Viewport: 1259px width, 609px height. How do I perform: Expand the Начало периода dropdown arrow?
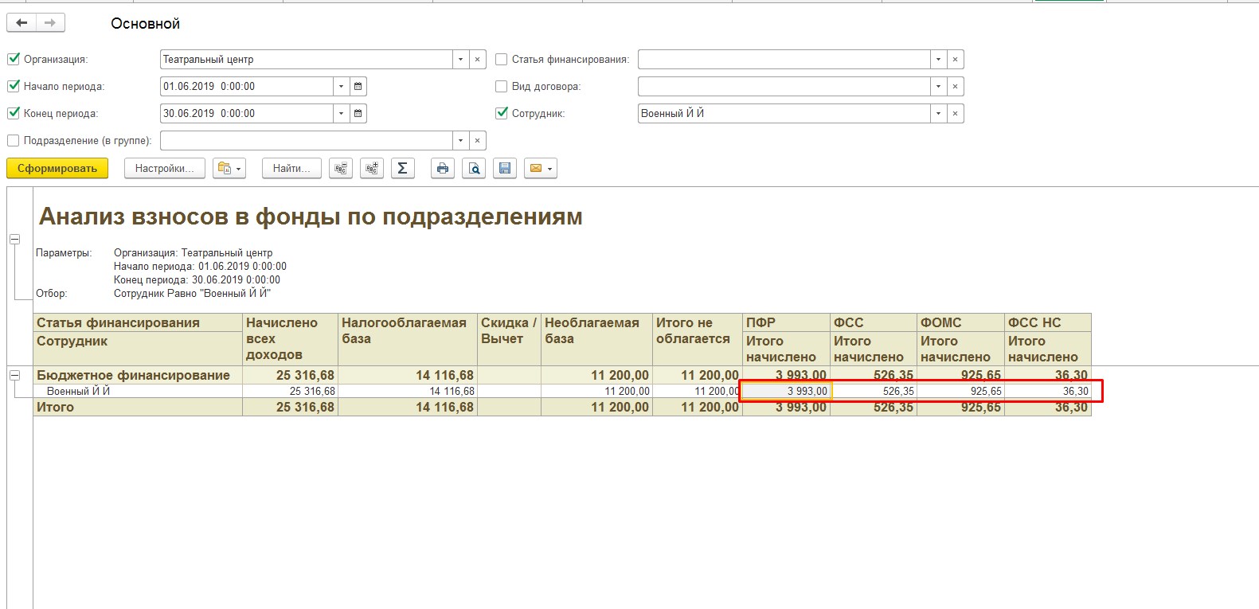(341, 86)
